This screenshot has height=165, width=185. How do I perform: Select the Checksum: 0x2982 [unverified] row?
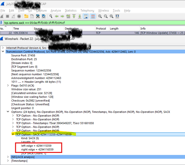[30, 101]
